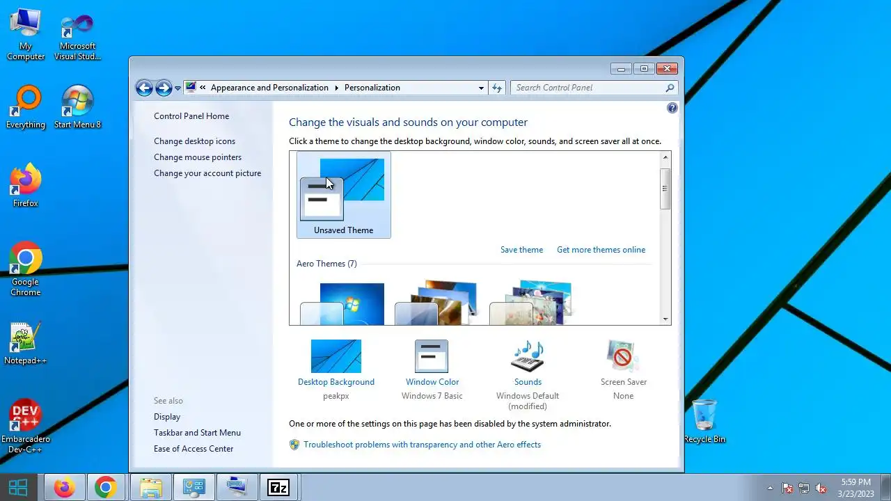
Task: Open Google Chrome desktop shortcut
Action: point(26,269)
